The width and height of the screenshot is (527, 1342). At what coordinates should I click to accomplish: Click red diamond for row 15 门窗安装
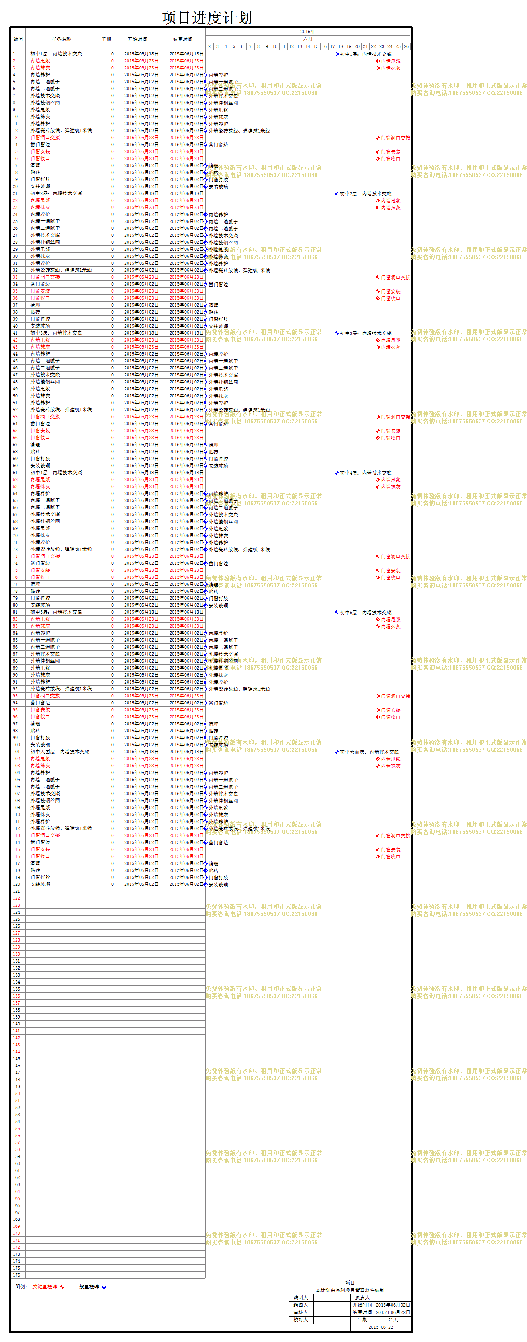pos(378,152)
